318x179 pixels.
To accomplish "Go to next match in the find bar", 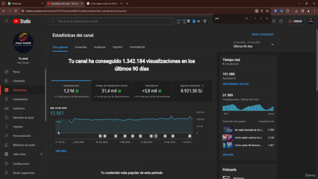I will [x=261, y=18].
